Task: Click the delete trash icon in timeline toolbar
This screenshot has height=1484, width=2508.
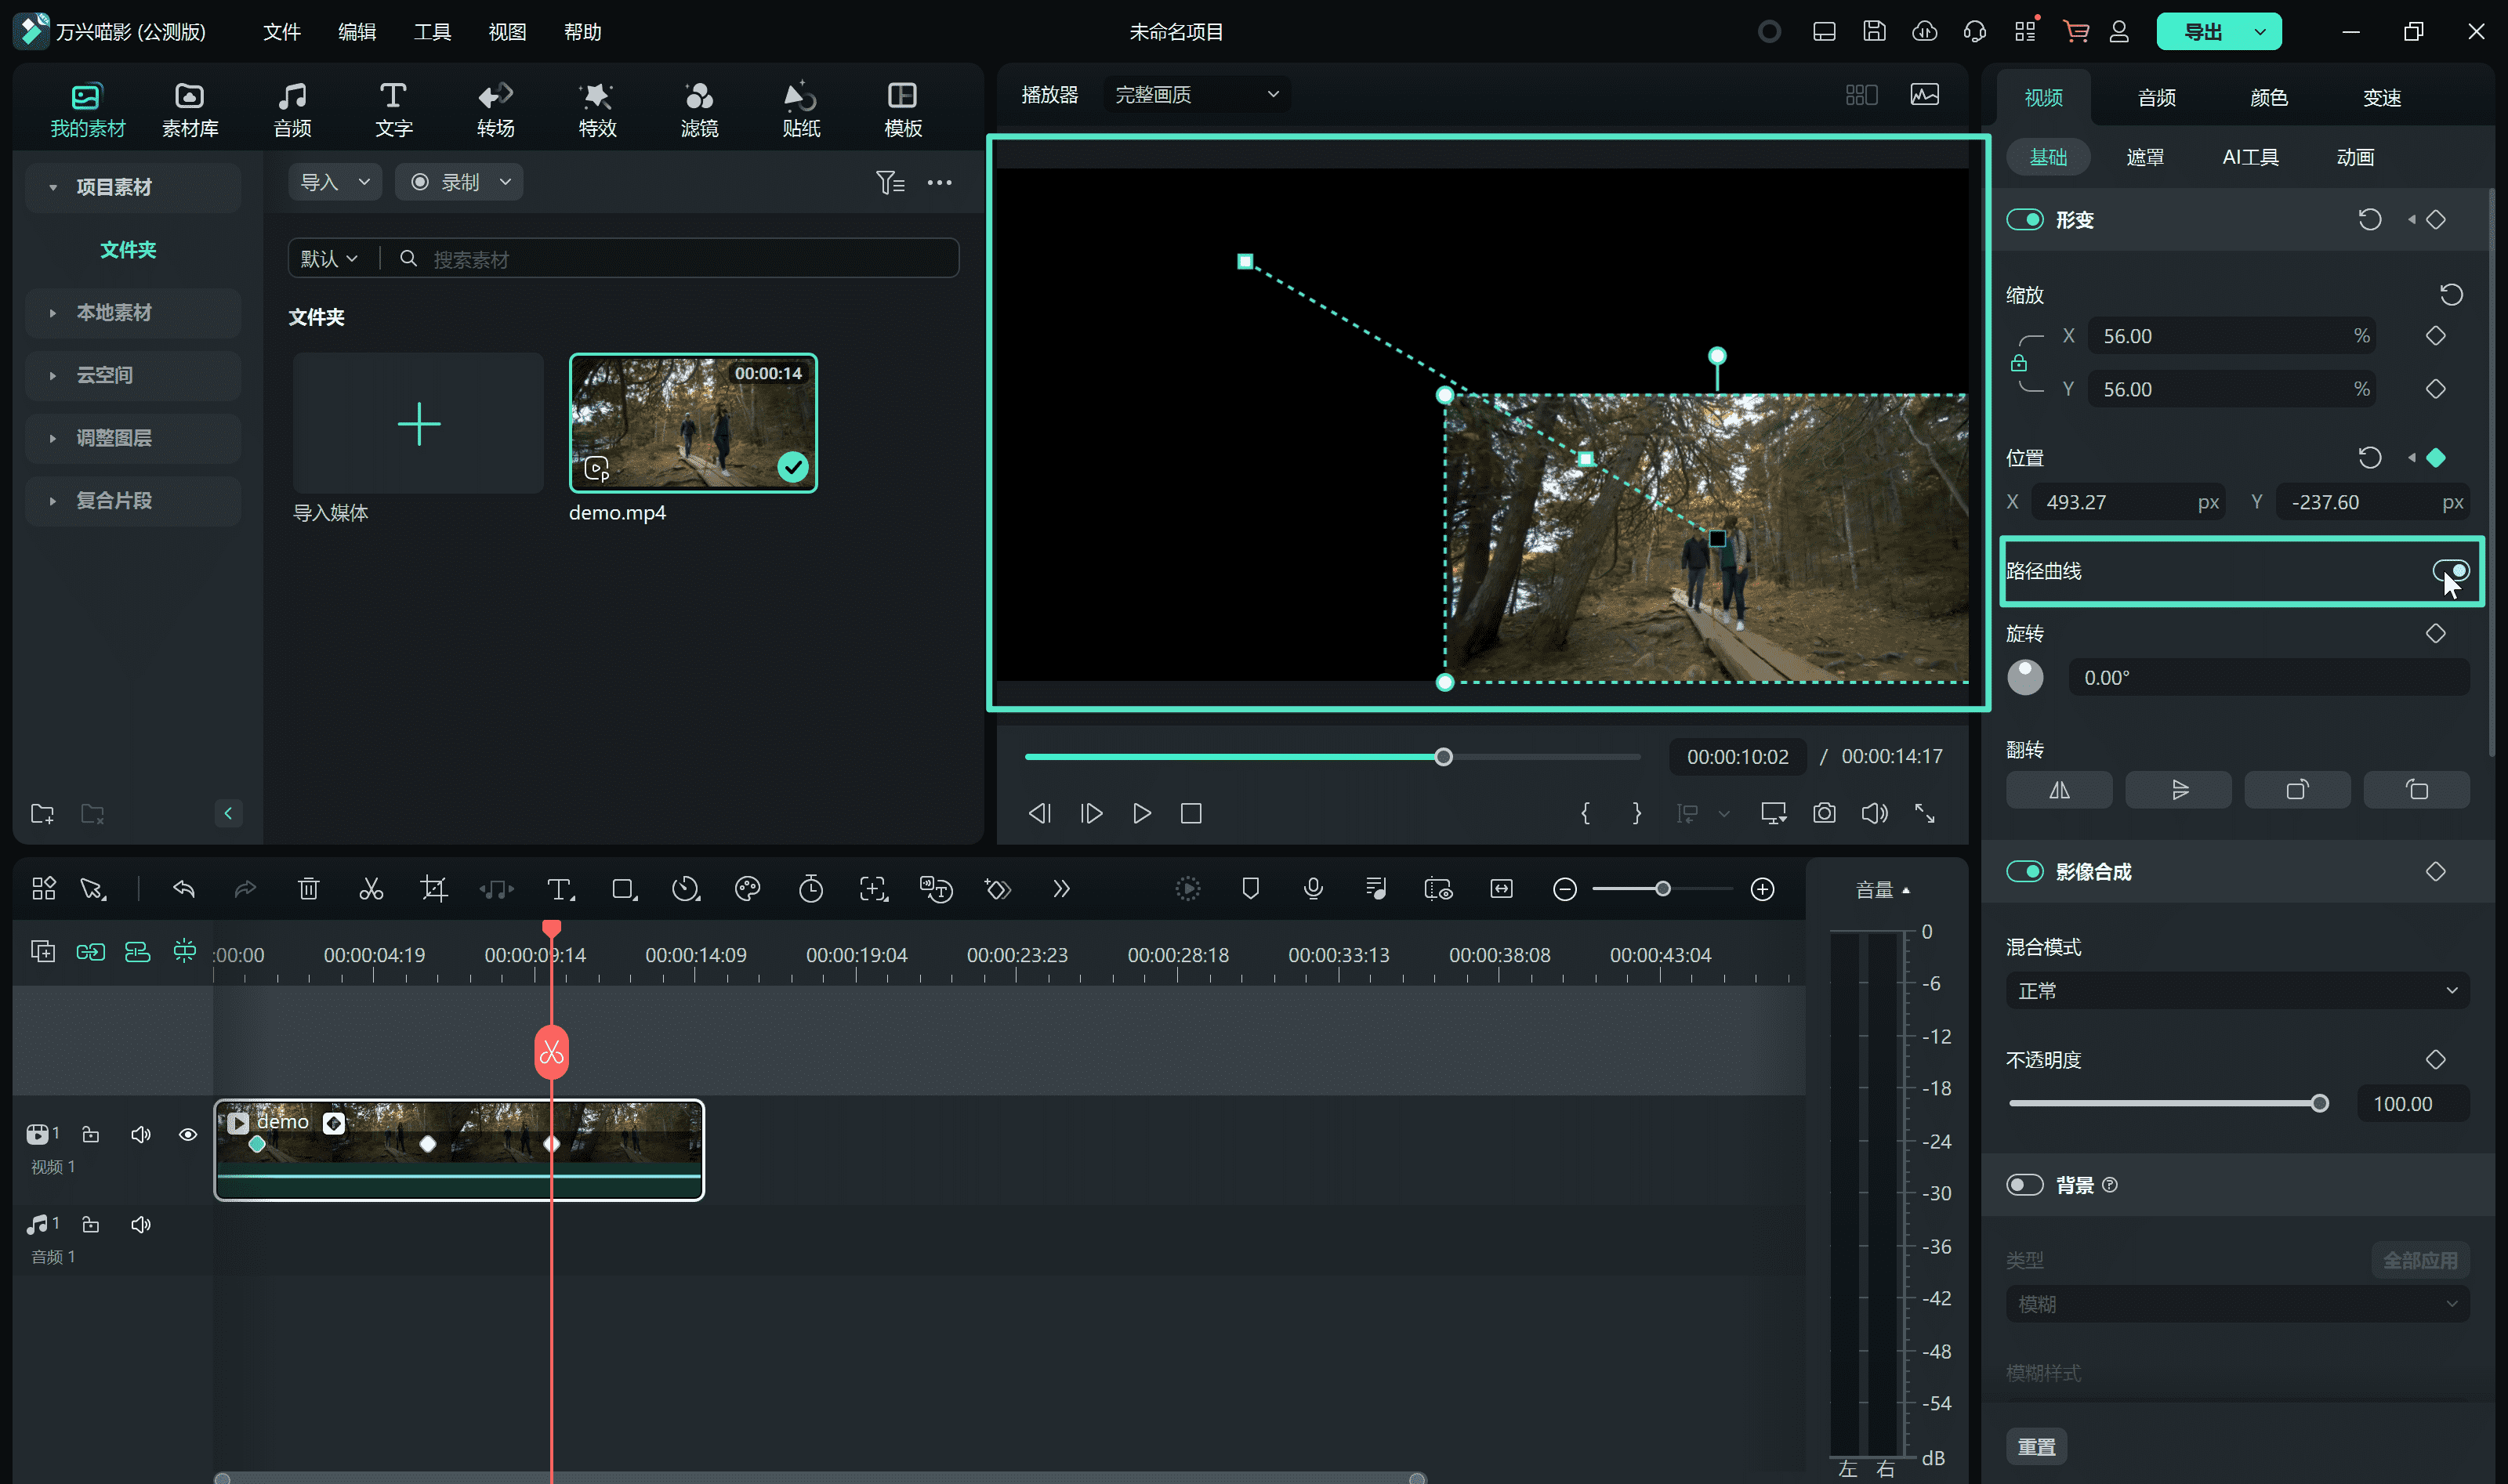Action: click(308, 888)
